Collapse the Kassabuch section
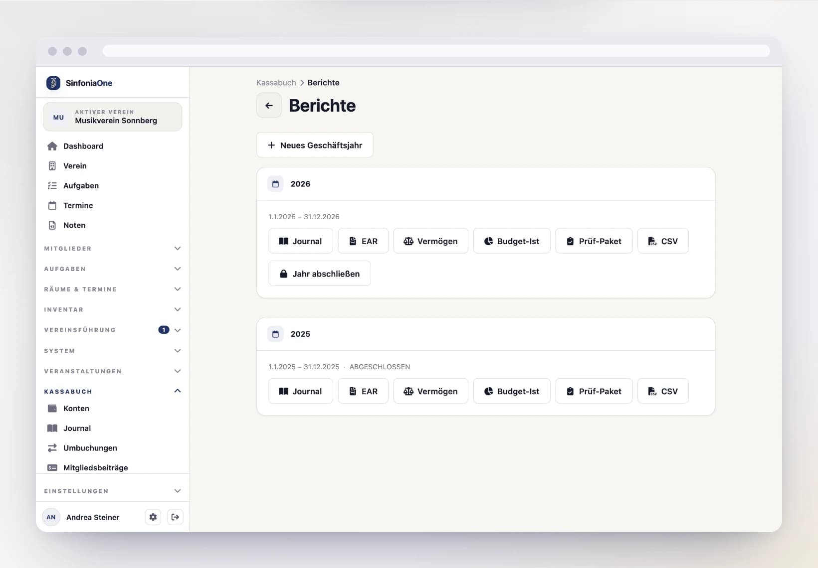This screenshot has height=568, width=818. coord(113,391)
